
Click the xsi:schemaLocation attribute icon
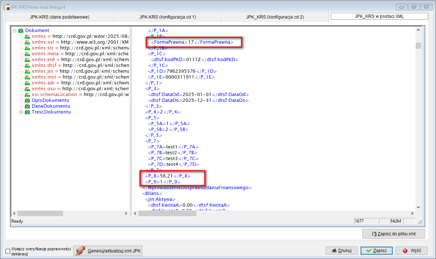coord(27,95)
